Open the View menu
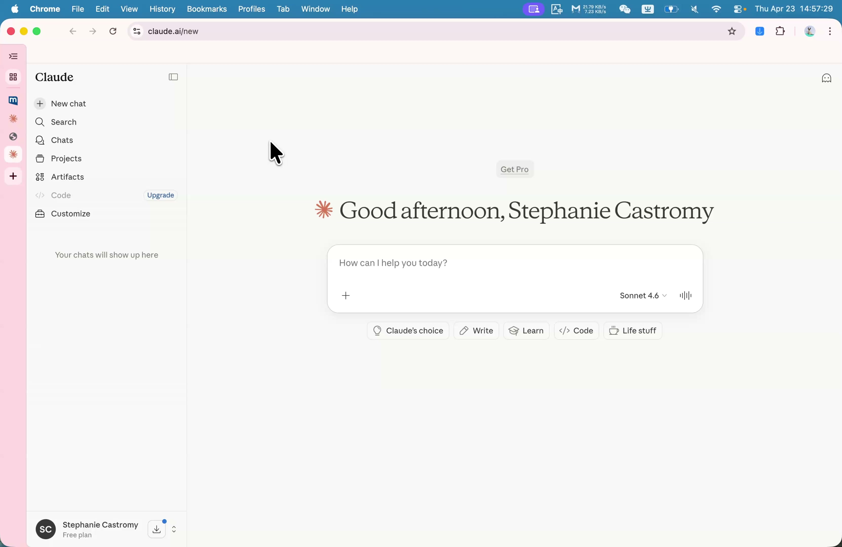The height and width of the screenshot is (547, 842). 129,9
